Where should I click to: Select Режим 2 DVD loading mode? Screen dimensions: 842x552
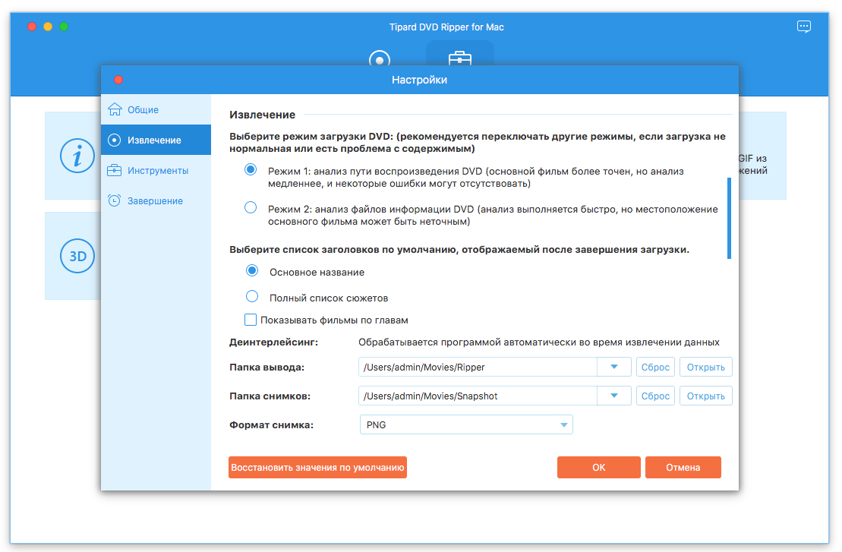251,208
